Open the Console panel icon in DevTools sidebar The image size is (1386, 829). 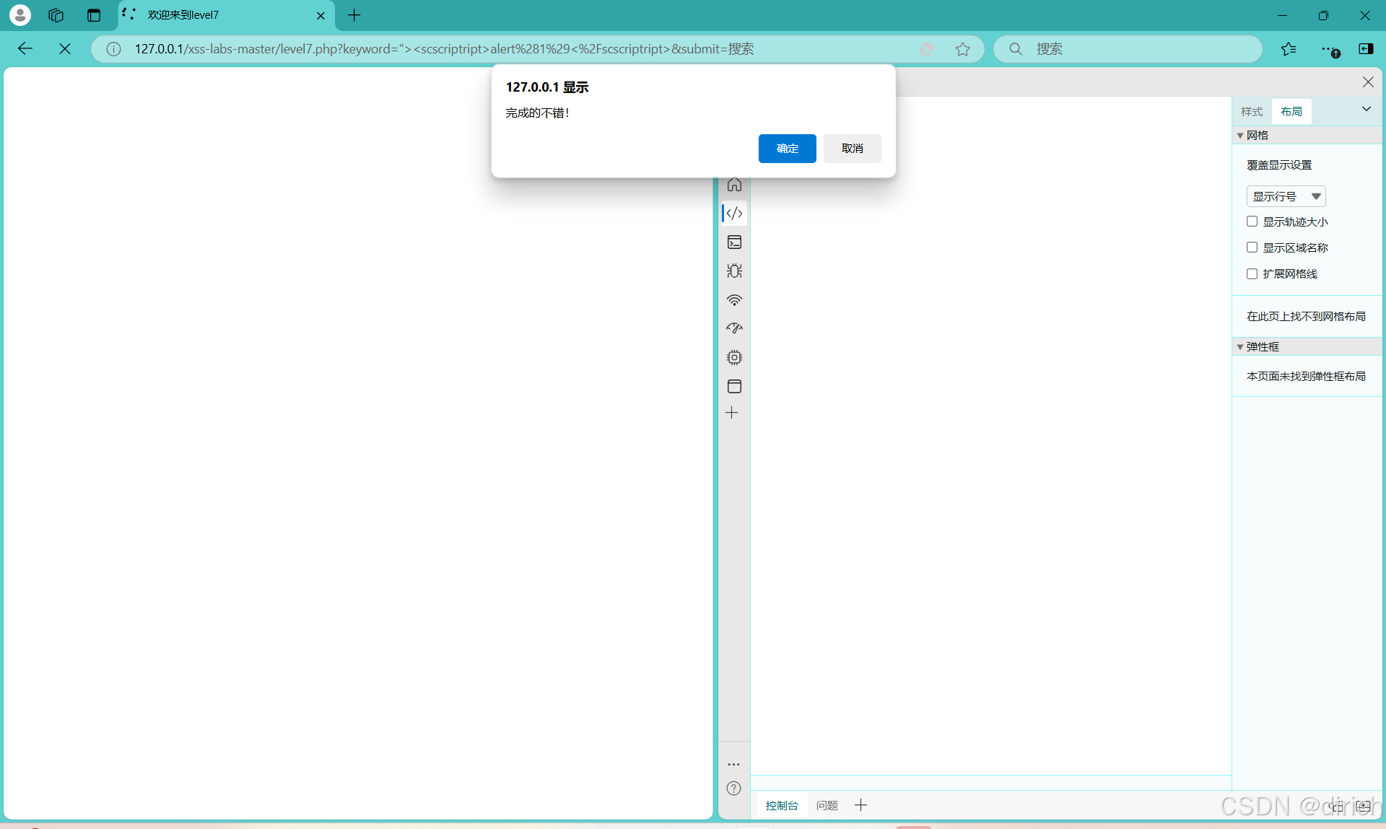[734, 242]
